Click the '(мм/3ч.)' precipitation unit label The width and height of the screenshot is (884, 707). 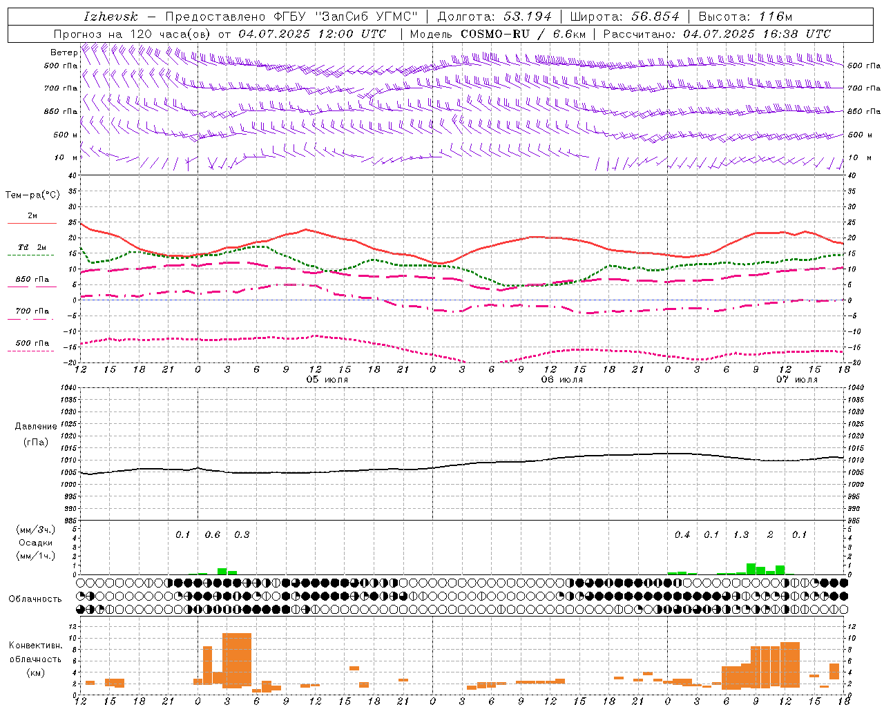click(x=36, y=530)
